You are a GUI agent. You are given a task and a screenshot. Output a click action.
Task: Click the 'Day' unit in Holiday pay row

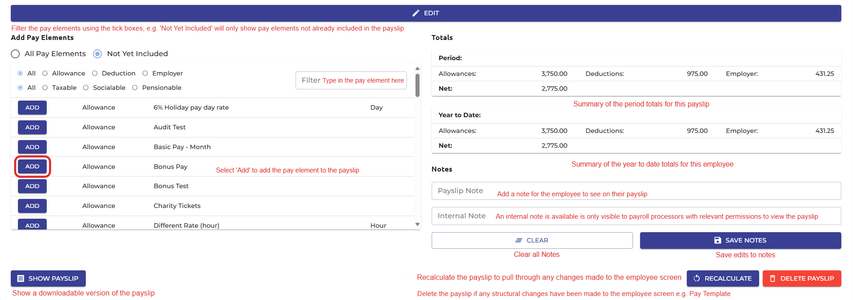click(376, 108)
